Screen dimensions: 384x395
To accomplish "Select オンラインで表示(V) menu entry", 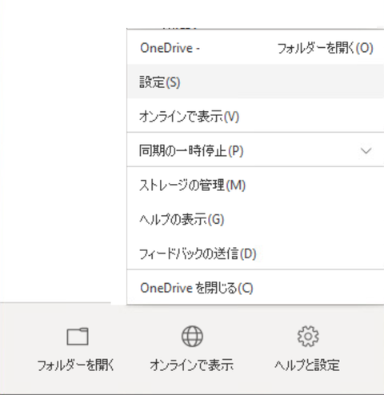I will tap(255, 116).
